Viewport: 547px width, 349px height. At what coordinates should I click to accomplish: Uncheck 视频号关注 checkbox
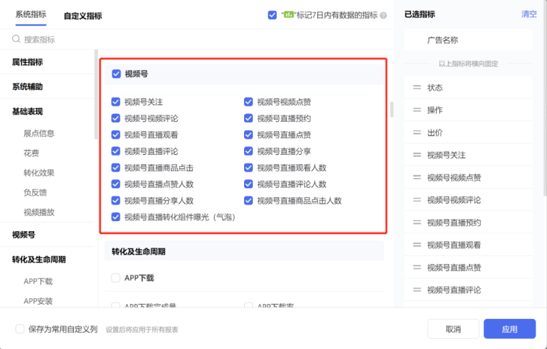(116, 101)
